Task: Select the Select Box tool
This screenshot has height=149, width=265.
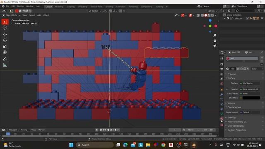Action: click(x=5, y=22)
